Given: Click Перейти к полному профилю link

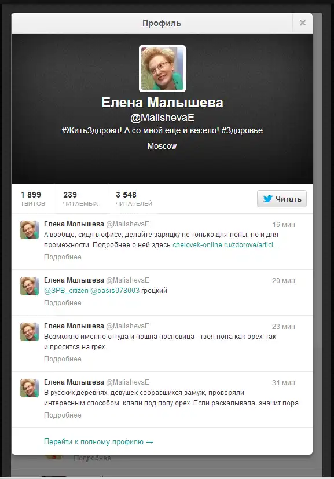Looking at the screenshot, I should tap(98, 442).
